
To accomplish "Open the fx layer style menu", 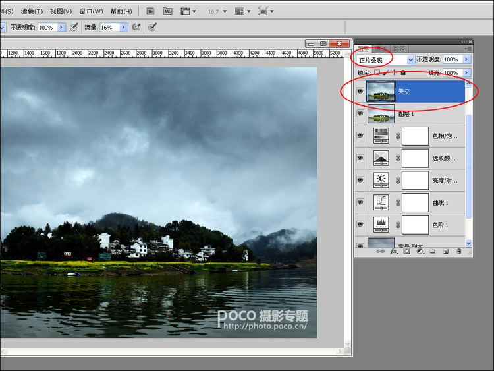I will click(394, 251).
